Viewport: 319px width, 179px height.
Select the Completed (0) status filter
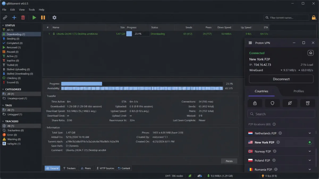pos(21,43)
